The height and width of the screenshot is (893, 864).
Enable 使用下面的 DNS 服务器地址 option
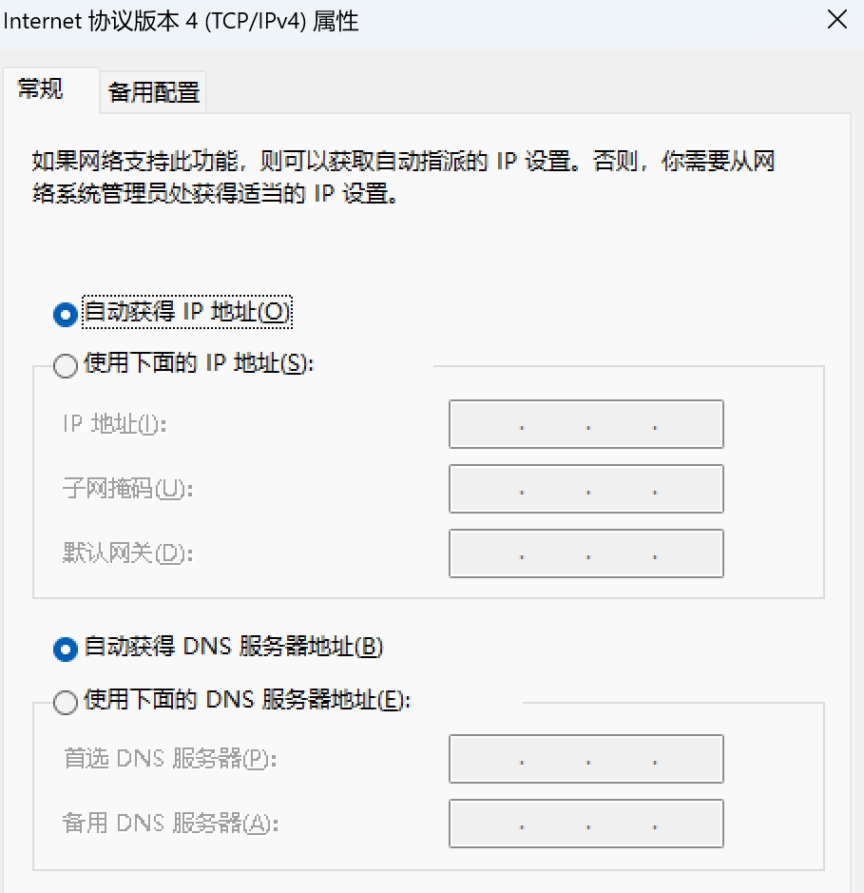(x=66, y=702)
